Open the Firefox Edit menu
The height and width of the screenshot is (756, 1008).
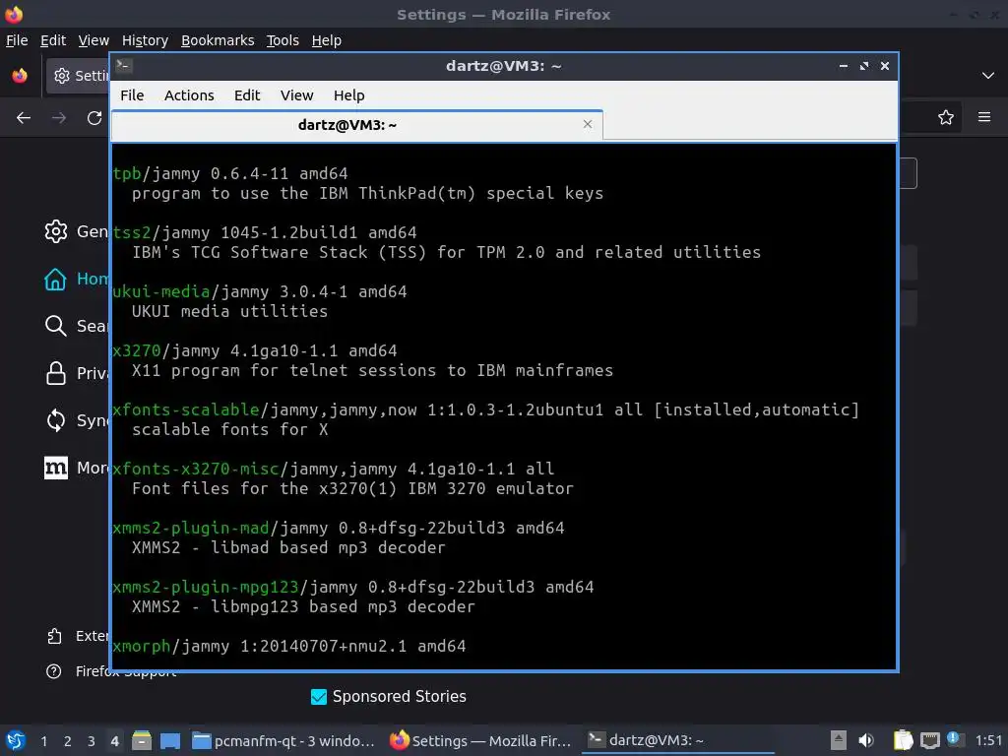53,40
